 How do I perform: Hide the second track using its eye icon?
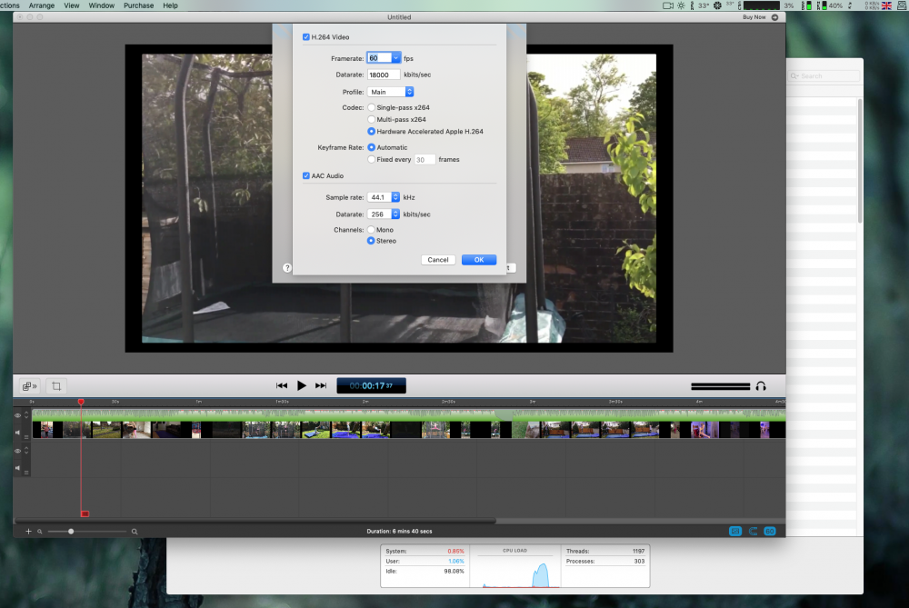click(x=17, y=451)
